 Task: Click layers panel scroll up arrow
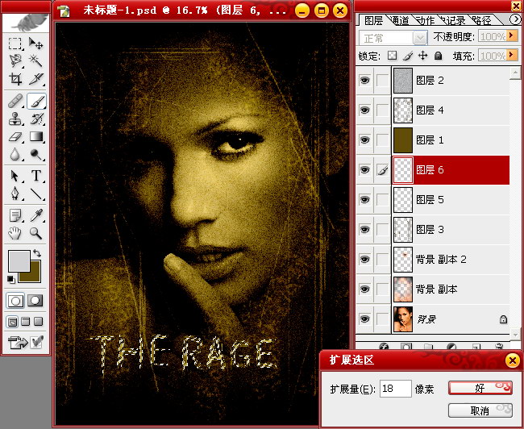coord(515,73)
